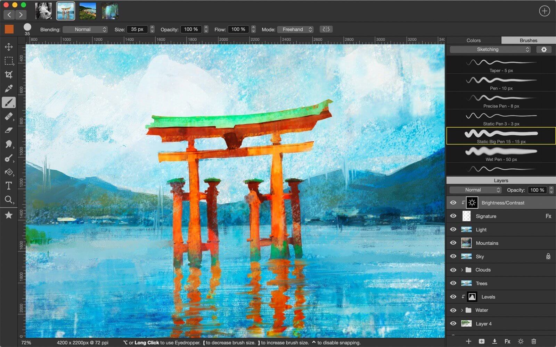Select the Crop tool in the left toolbar
The height and width of the screenshot is (347, 556).
pyautogui.click(x=9, y=74)
